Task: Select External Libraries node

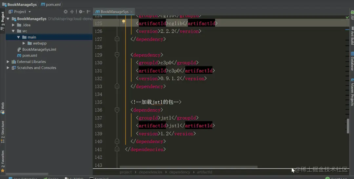Action: 29,62
